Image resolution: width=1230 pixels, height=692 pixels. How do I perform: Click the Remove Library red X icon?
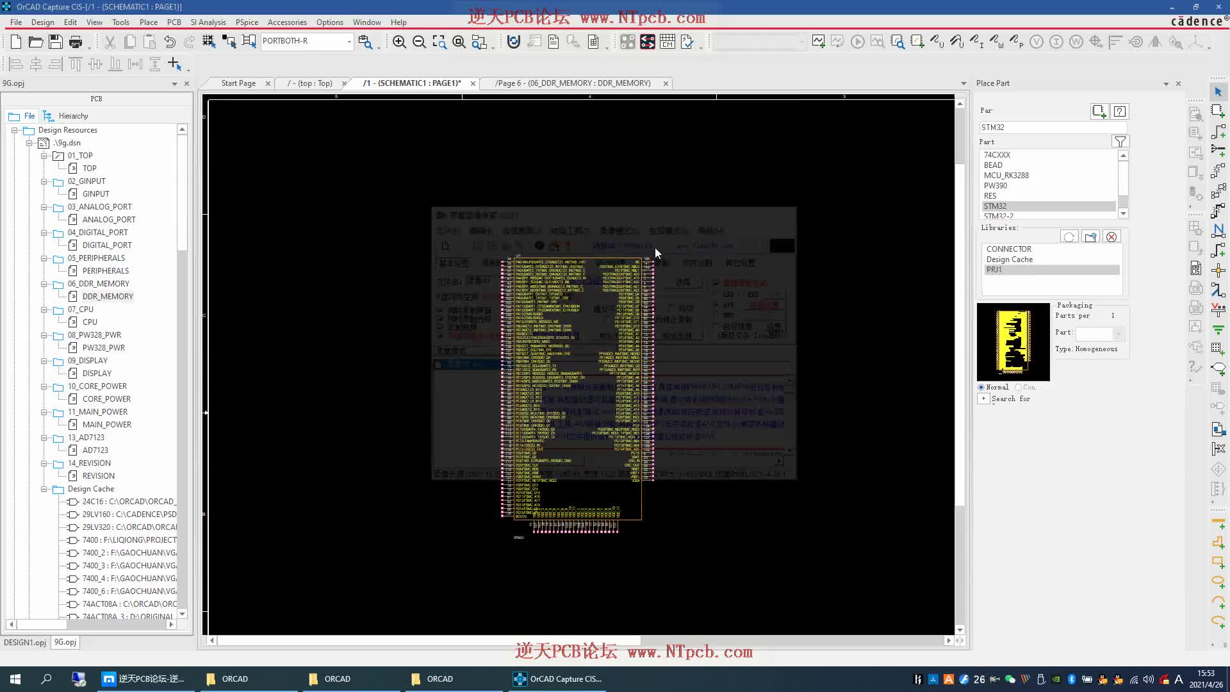tap(1111, 237)
